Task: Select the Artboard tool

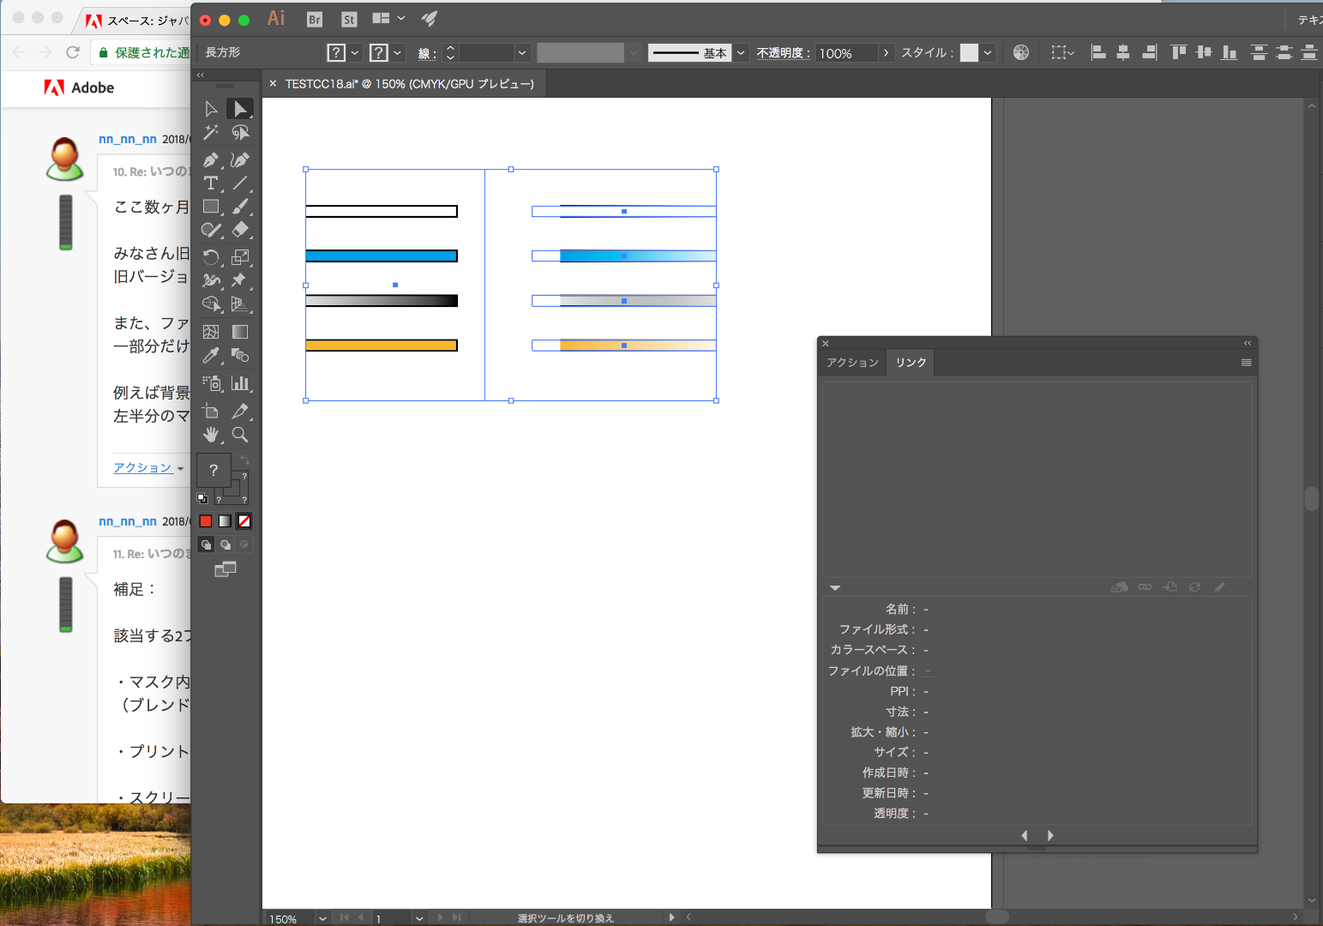Action: [211, 412]
